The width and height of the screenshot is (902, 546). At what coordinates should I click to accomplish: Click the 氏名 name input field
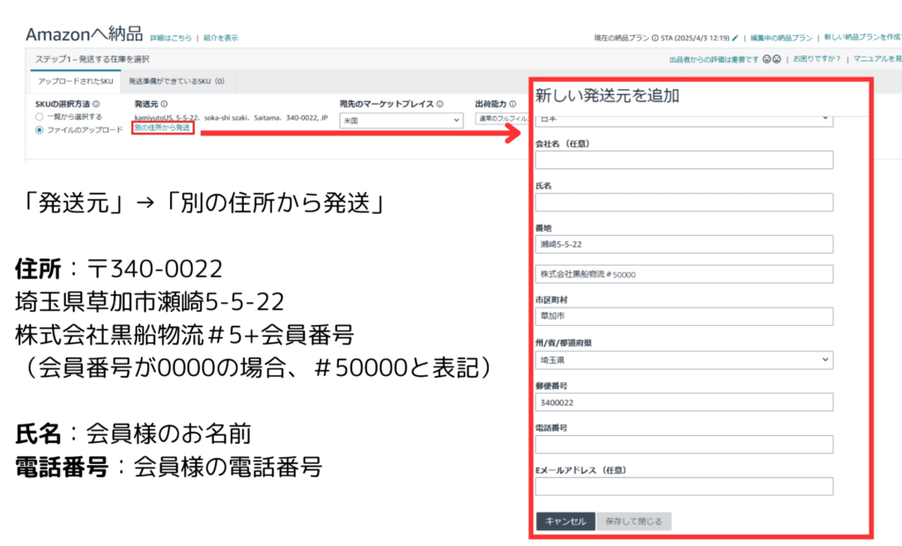coord(684,203)
